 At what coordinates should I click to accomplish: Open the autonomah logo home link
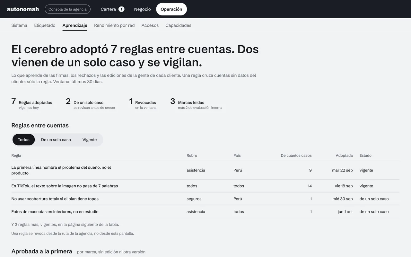23,9
